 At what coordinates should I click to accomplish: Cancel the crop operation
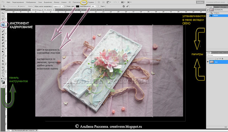coord(124,6)
